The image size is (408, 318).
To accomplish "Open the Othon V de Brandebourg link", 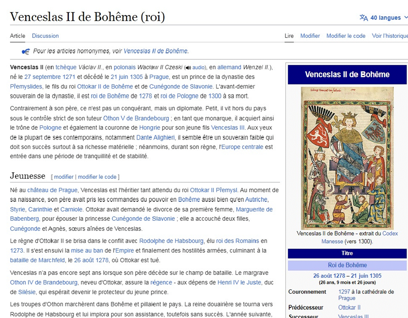I will (x=136, y=118).
